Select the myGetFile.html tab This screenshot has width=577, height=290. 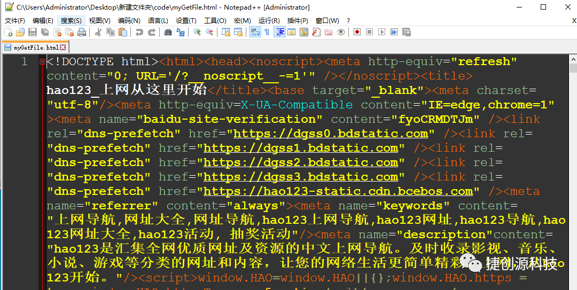click(36, 48)
